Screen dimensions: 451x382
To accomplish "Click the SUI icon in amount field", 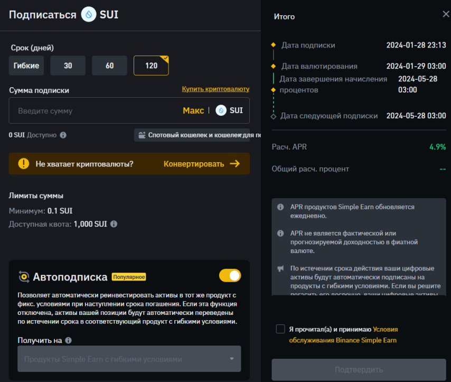I will coord(221,110).
